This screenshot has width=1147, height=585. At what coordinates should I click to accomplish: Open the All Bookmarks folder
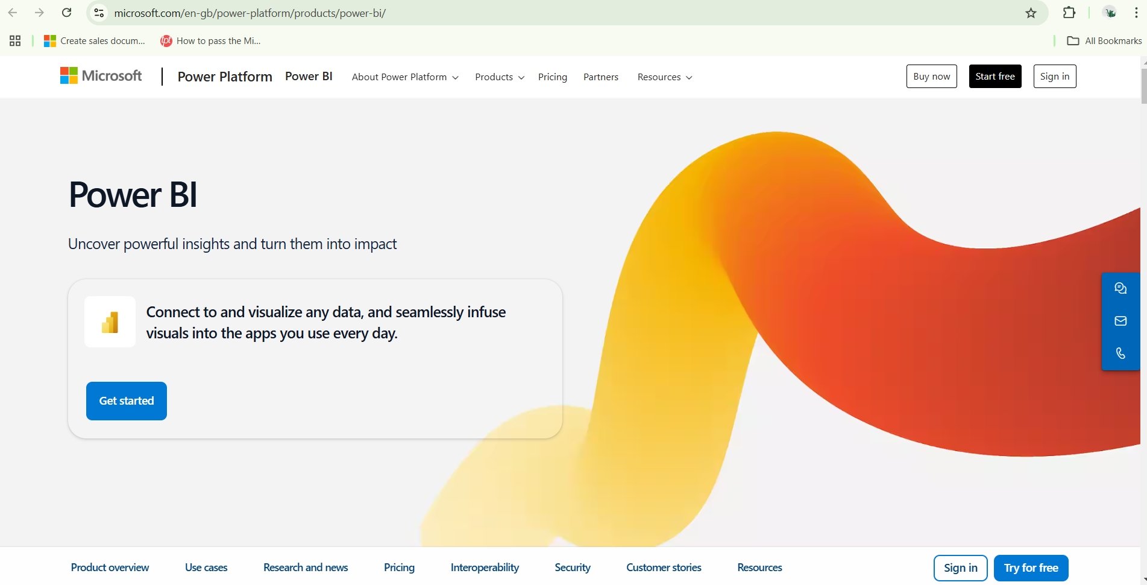pos(1104,41)
